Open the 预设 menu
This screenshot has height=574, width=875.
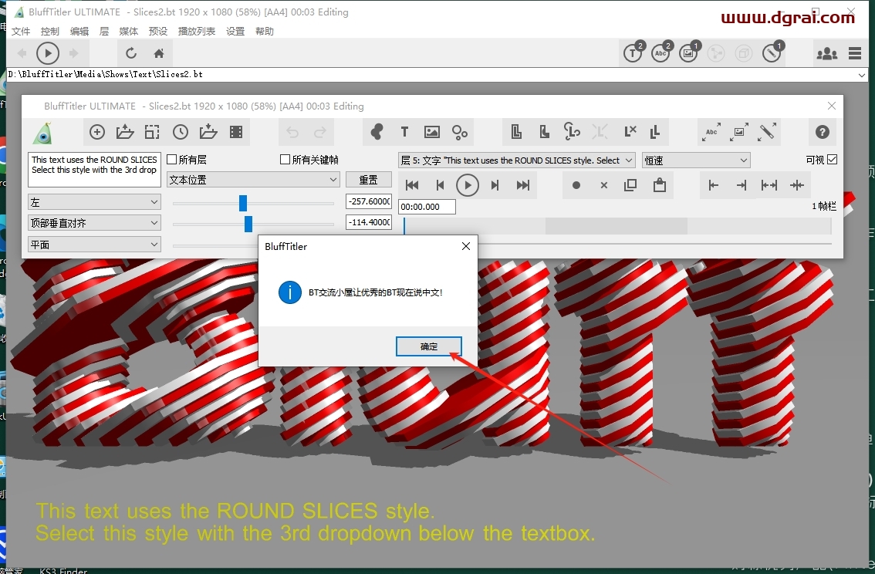pyautogui.click(x=158, y=31)
